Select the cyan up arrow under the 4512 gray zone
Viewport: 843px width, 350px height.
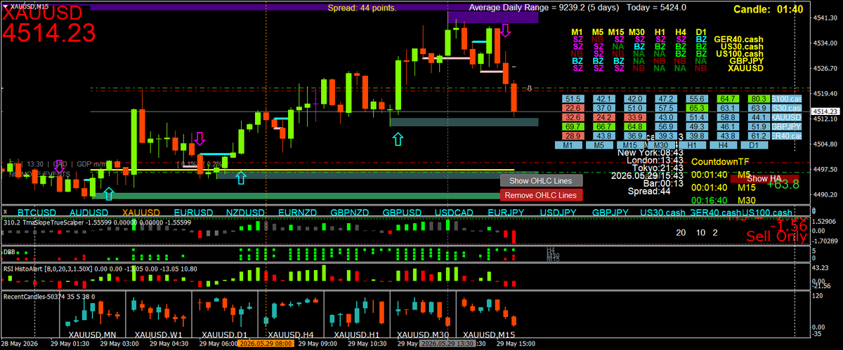[x=398, y=139]
